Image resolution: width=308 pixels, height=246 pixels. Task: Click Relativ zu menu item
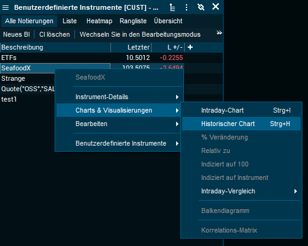pyautogui.click(x=241, y=151)
